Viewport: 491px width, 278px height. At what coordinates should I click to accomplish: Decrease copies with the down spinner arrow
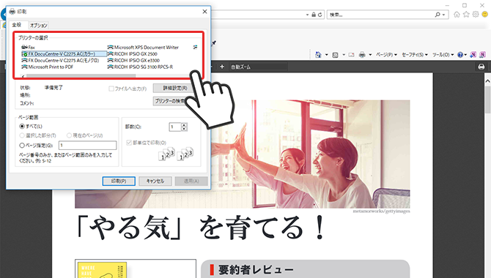pos(184,129)
